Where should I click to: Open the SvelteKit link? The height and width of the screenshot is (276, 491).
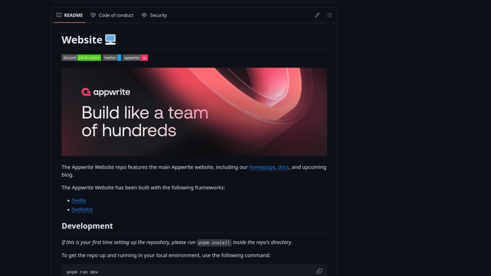tap(82, 210)
